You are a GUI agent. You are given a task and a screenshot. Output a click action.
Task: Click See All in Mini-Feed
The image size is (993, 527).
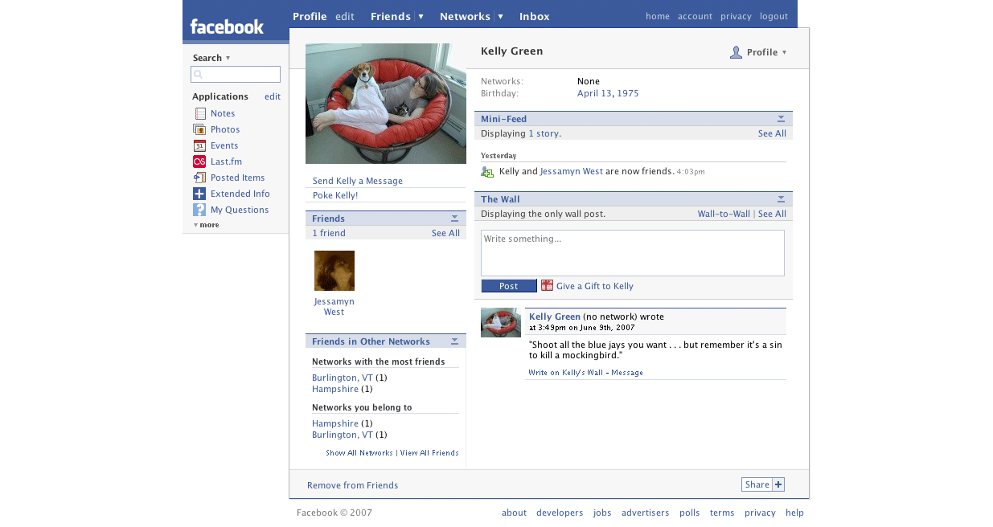coord(772,133)
